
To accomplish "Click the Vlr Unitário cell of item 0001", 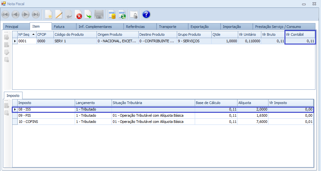I will (x=249, y=41).
